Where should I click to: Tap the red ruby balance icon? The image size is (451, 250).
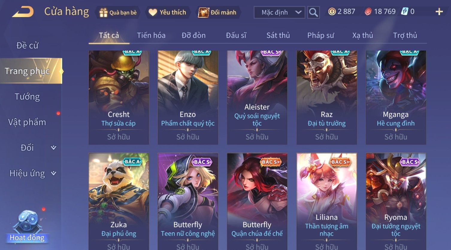[x=368, y=12]
